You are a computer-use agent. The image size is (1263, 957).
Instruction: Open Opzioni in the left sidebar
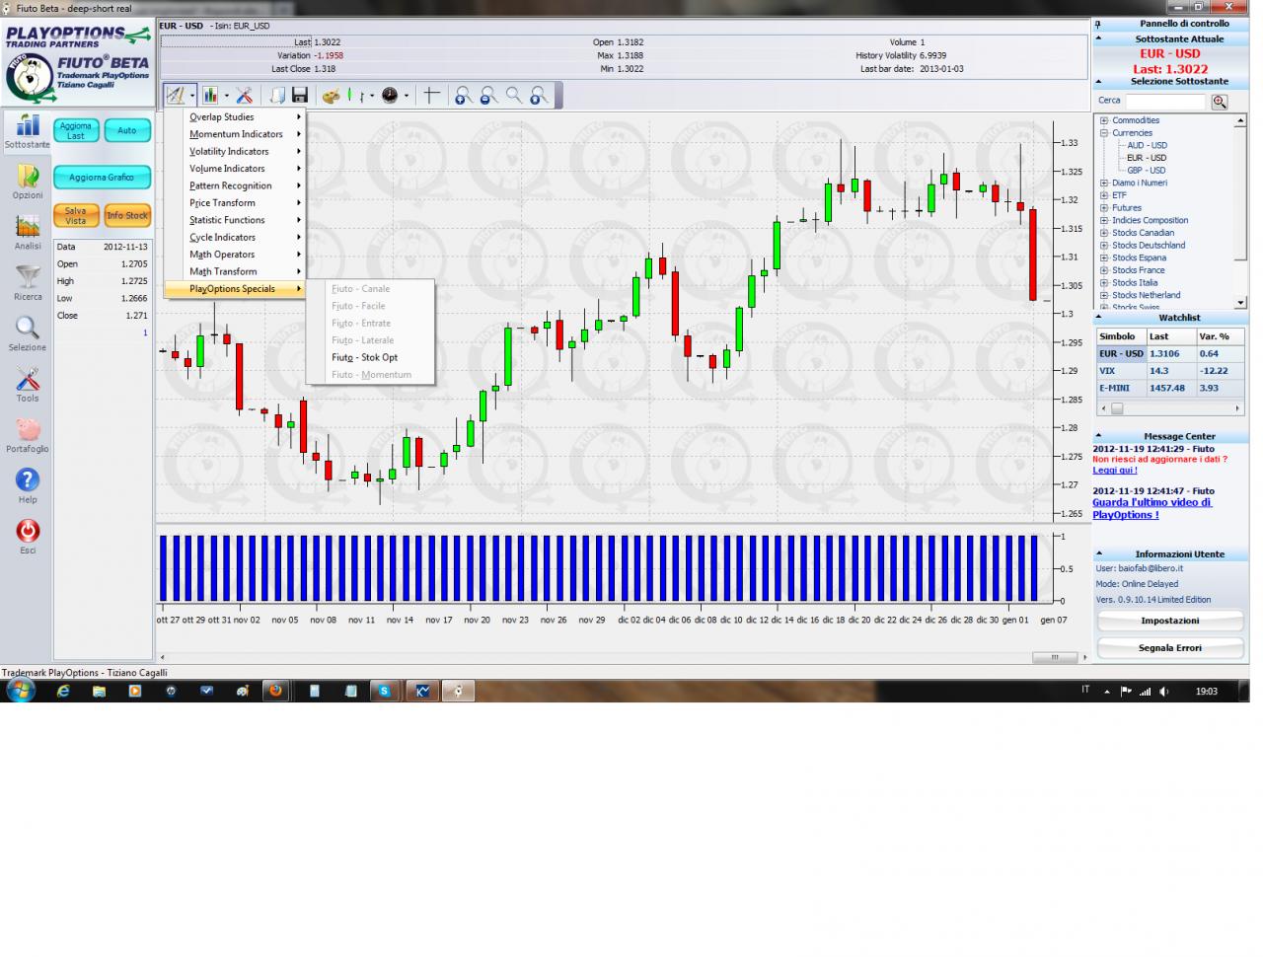click(28, 182)
